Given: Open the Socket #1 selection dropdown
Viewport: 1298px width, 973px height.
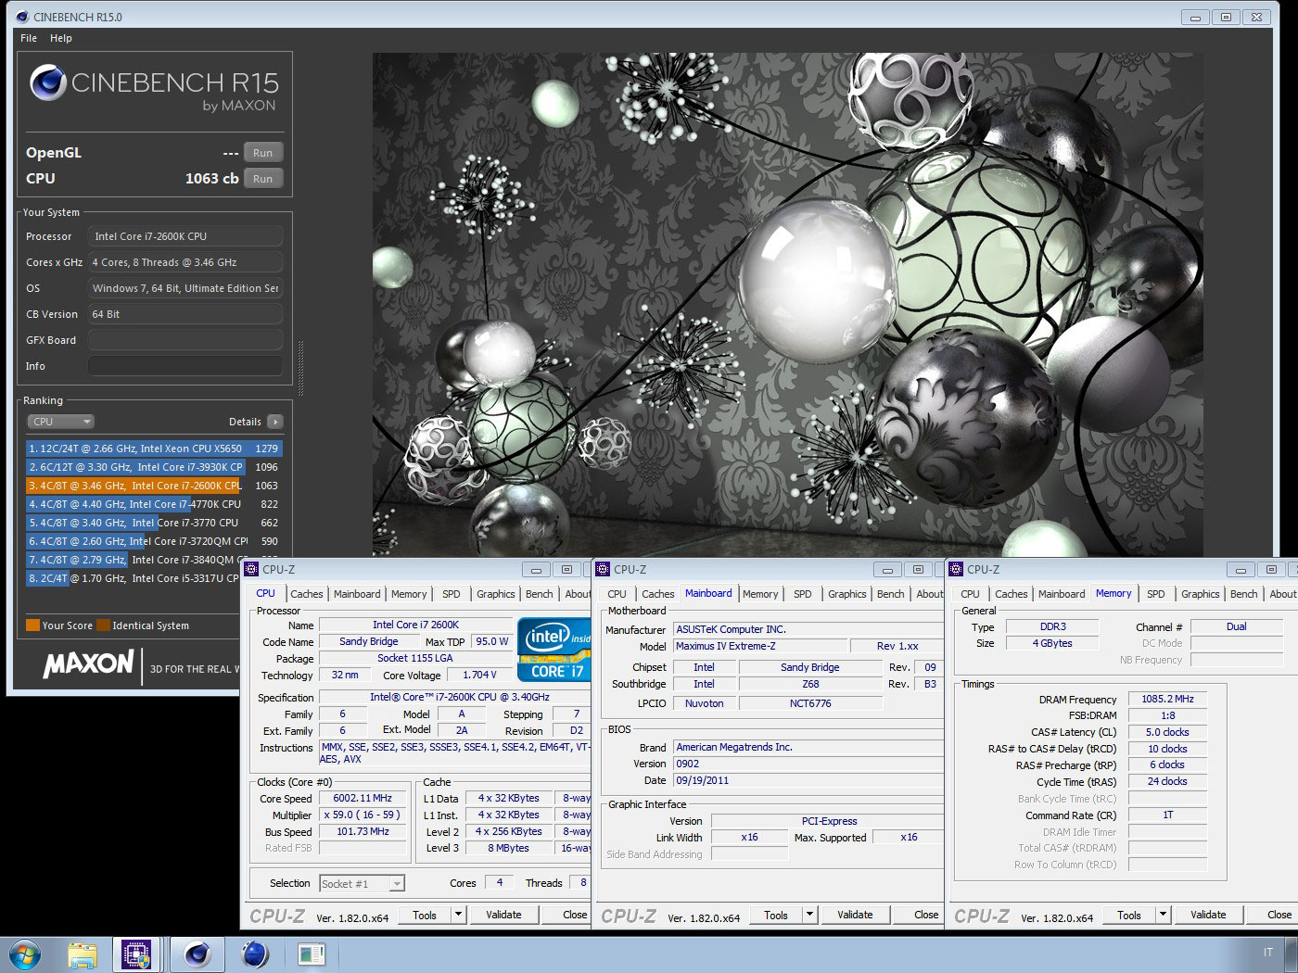Looking at the screenshot, I should [x=362, y=884].
